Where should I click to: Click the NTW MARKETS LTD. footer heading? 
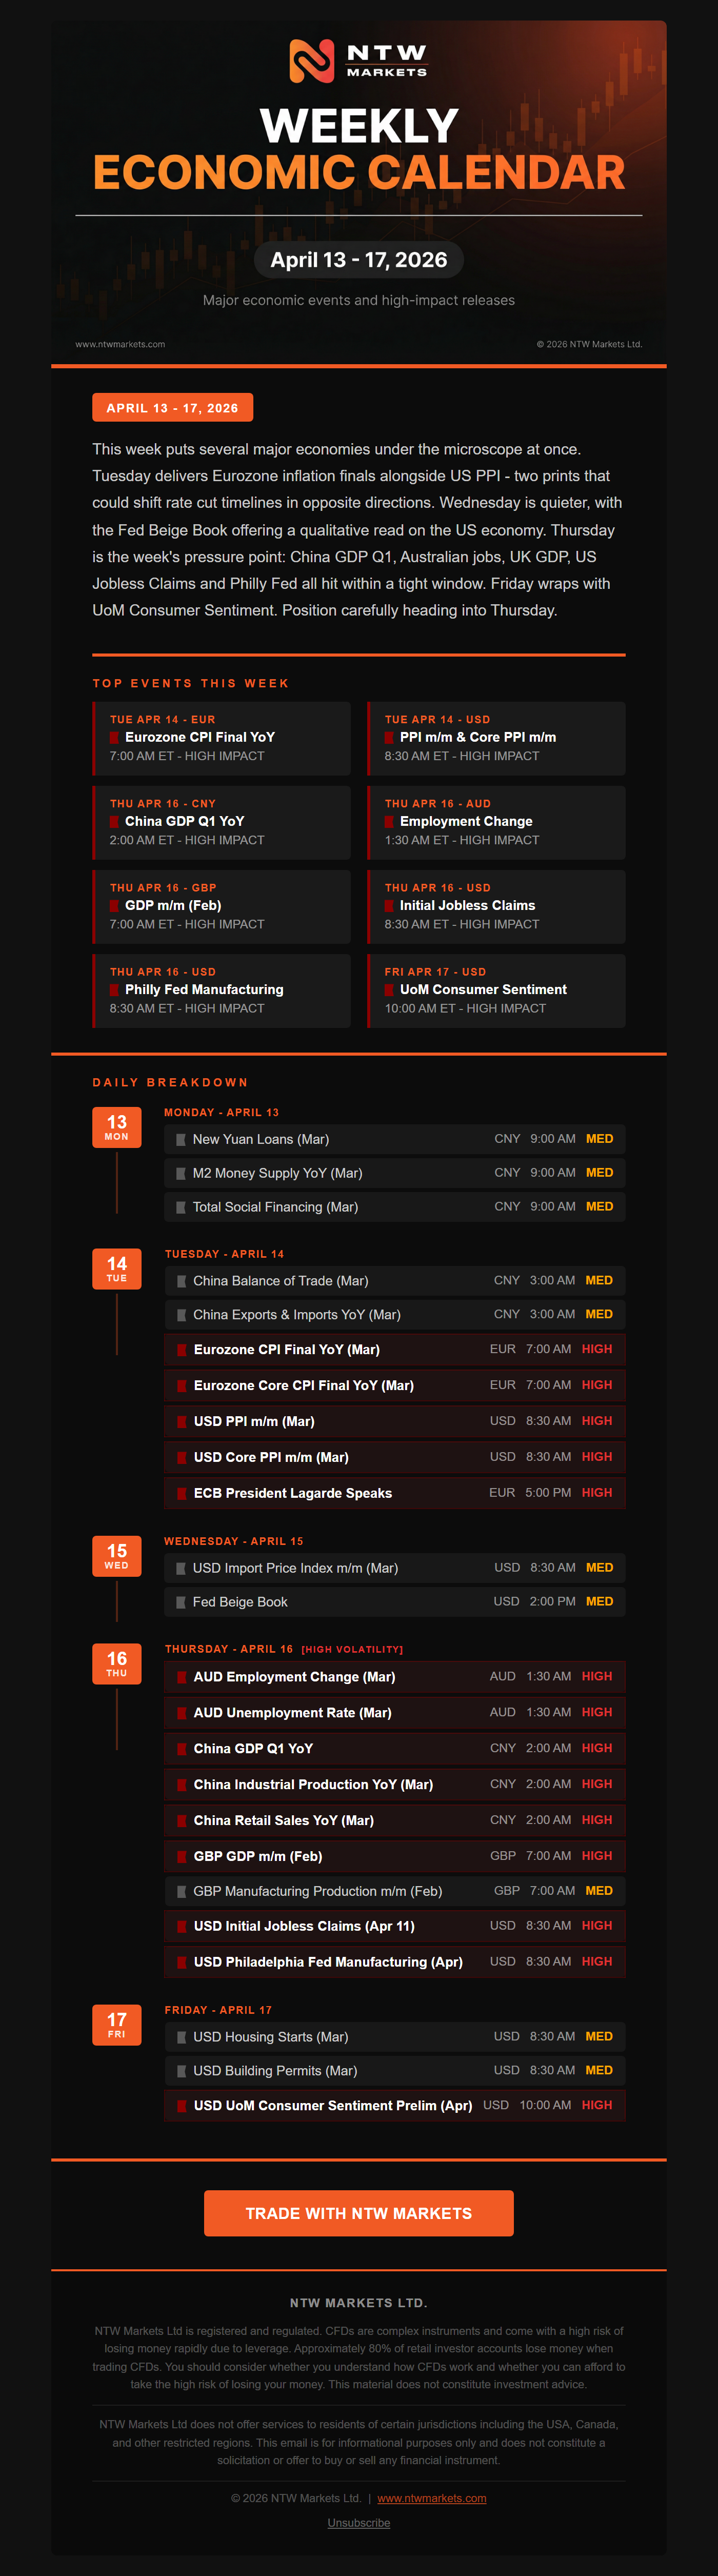pos(359,2303)
